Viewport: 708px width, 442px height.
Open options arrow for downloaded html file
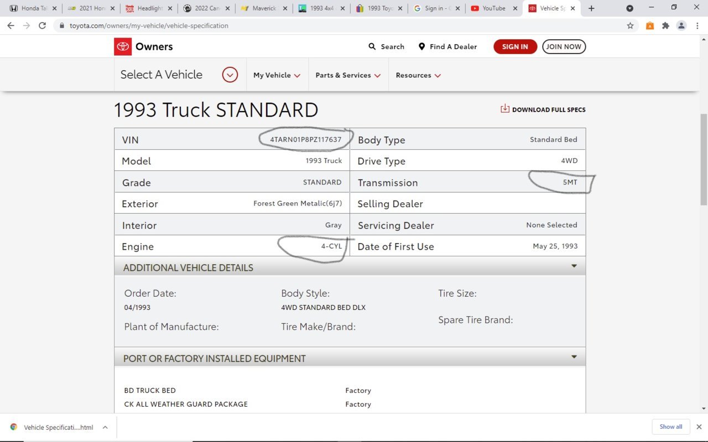click(105, 427)
